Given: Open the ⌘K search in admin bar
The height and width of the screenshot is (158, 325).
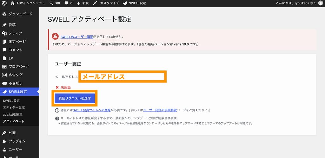Looking at the screenshot, I should click(55, 3).
